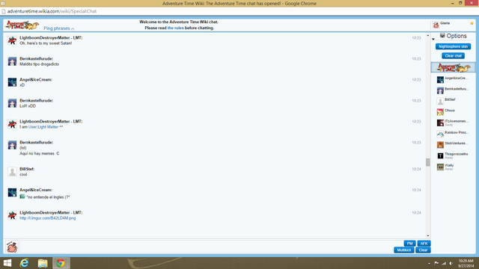Click Angel&IceCream's avatar beside 'no entiende el ingles'

tap(12, 193)
